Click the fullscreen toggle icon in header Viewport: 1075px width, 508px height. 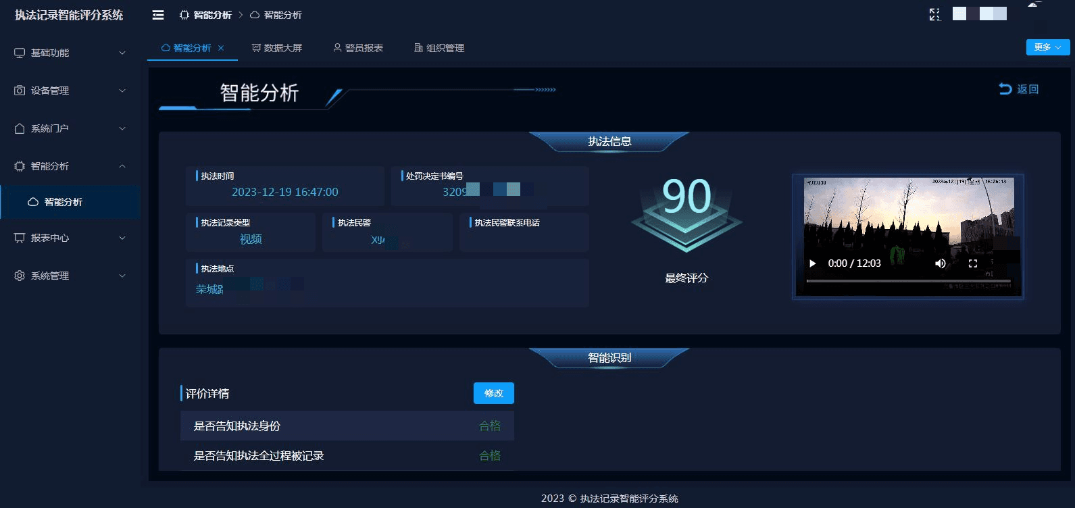[934, 14]
